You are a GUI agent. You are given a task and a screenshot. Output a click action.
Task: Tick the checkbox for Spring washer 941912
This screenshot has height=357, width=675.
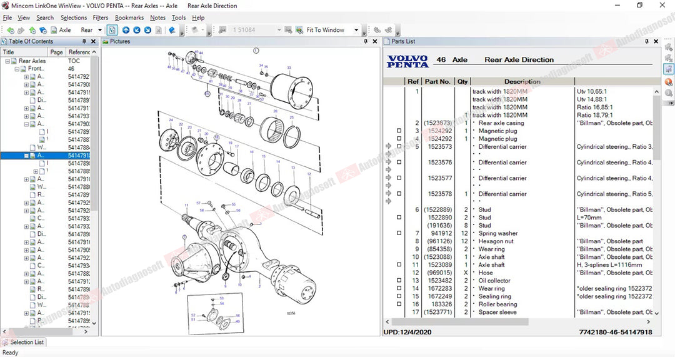[399, 233]
